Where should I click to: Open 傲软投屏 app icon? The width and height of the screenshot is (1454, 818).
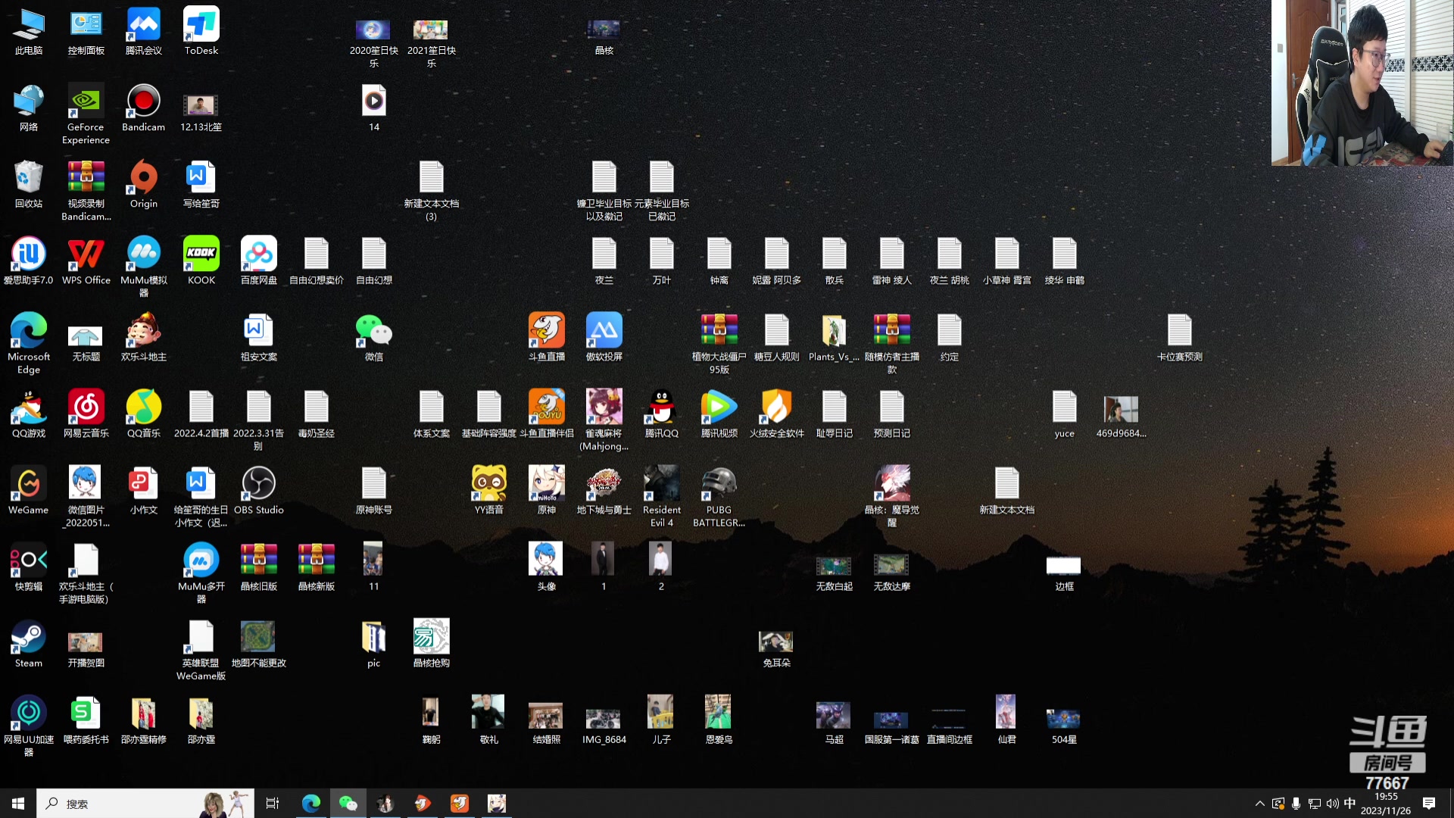coord(604,337)
